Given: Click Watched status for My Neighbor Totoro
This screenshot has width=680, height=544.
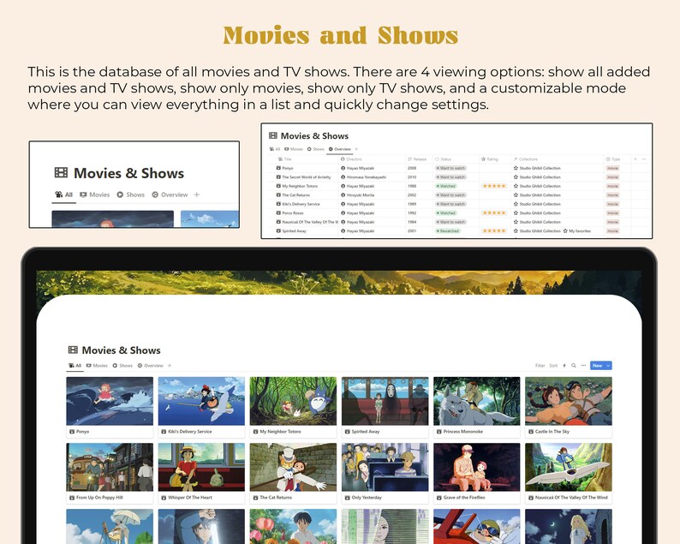Looking at the screenshot, I should [x=446, y=186].
